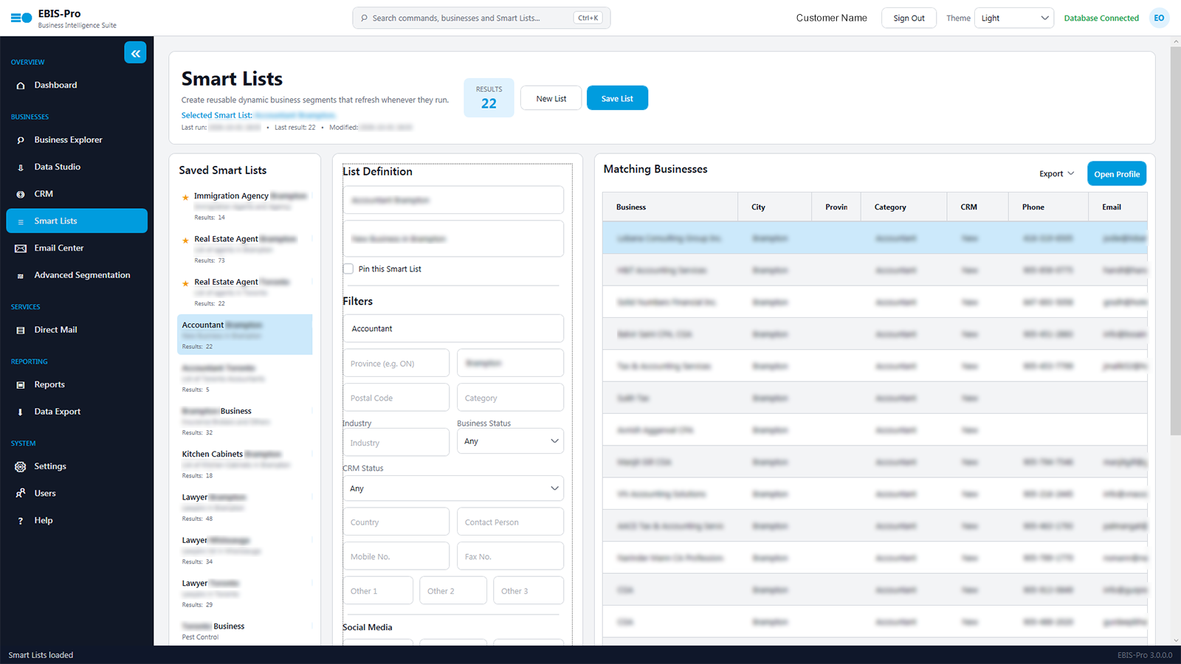This screenshot has width=1181, height=664.
Task: Click the Results 22 counter box
Action: point(489,98)
